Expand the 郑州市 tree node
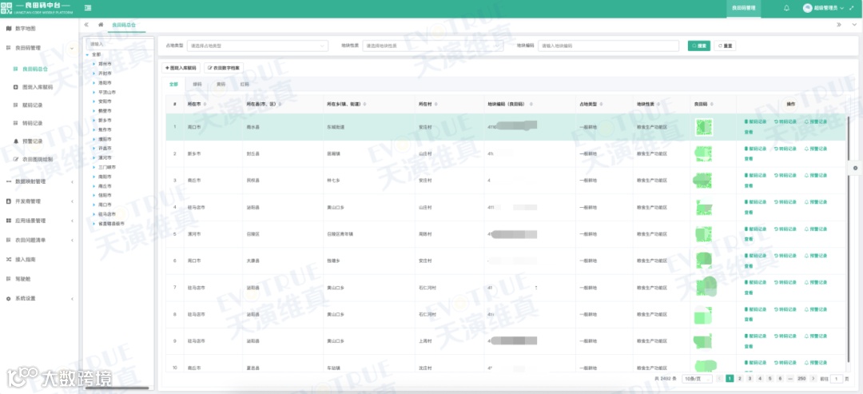 pos(94,64)
